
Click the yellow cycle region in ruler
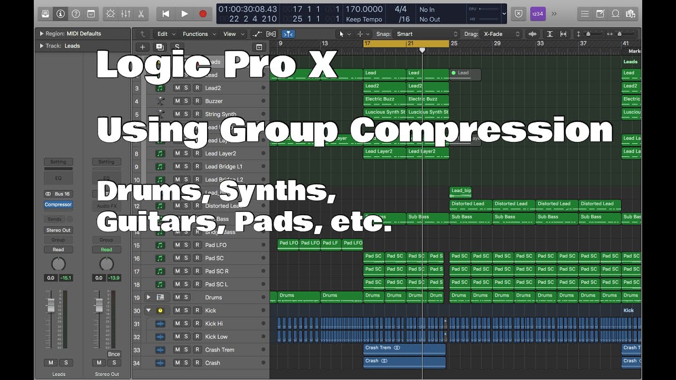pos(406,43)
